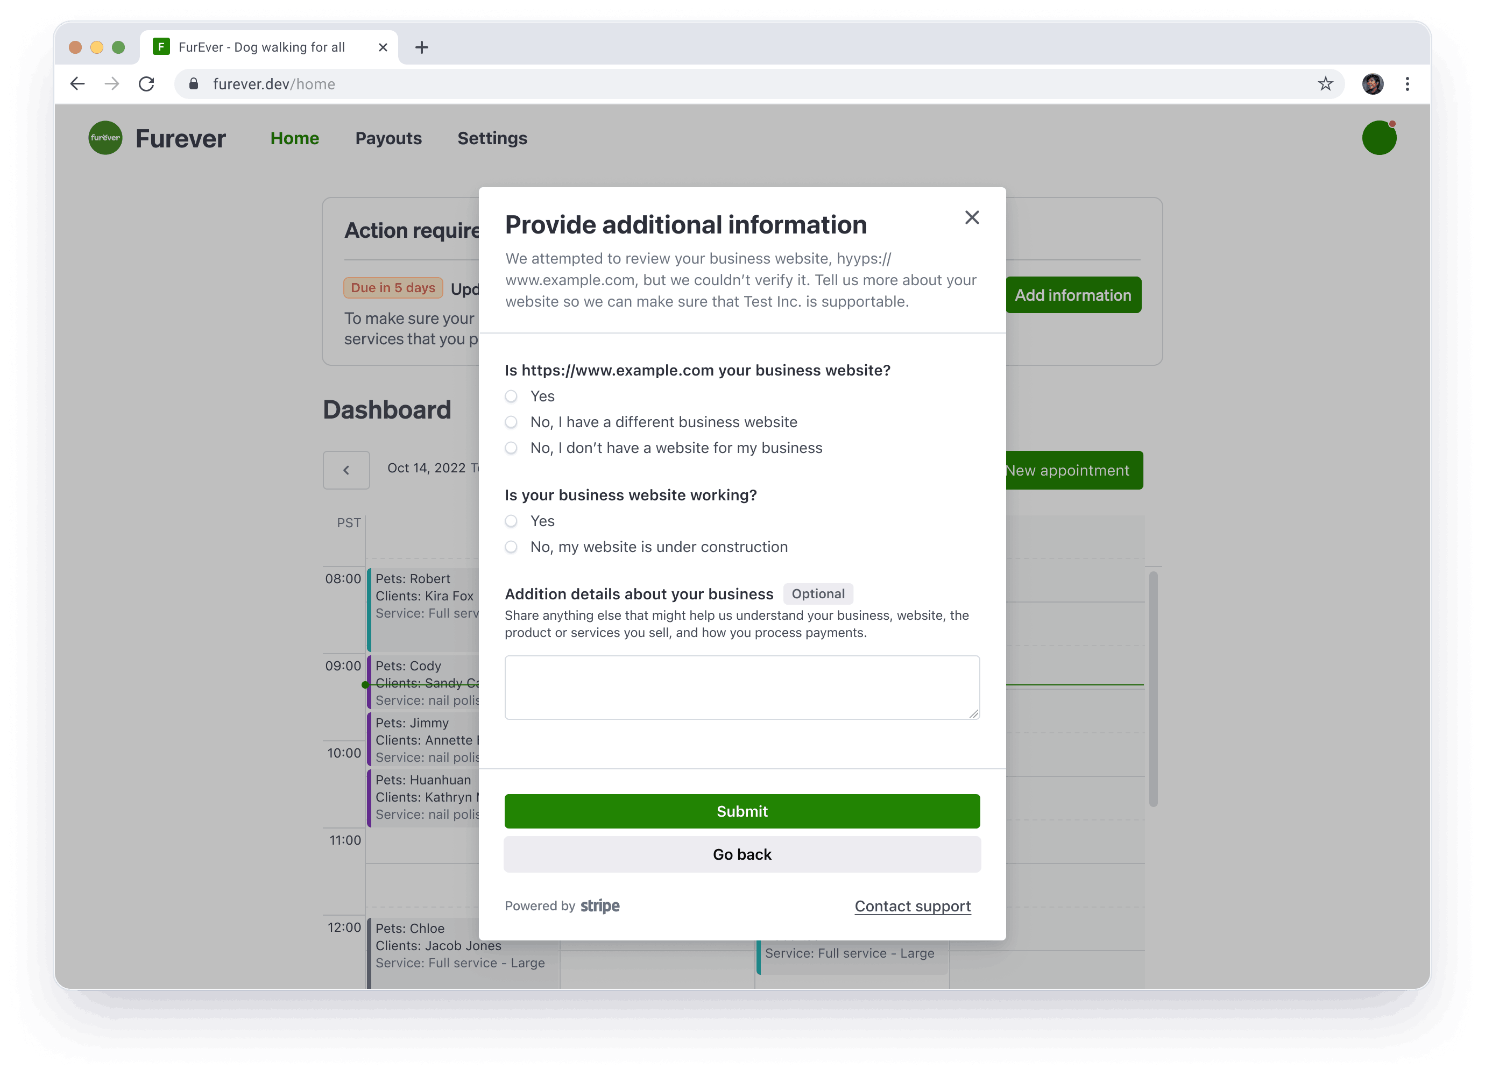
Task: Click the site security lock icon
Action: pos(193,84)
